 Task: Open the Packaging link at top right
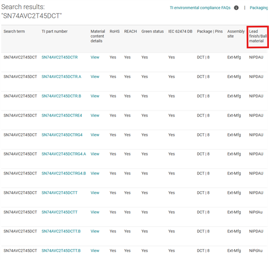(259, 8)
